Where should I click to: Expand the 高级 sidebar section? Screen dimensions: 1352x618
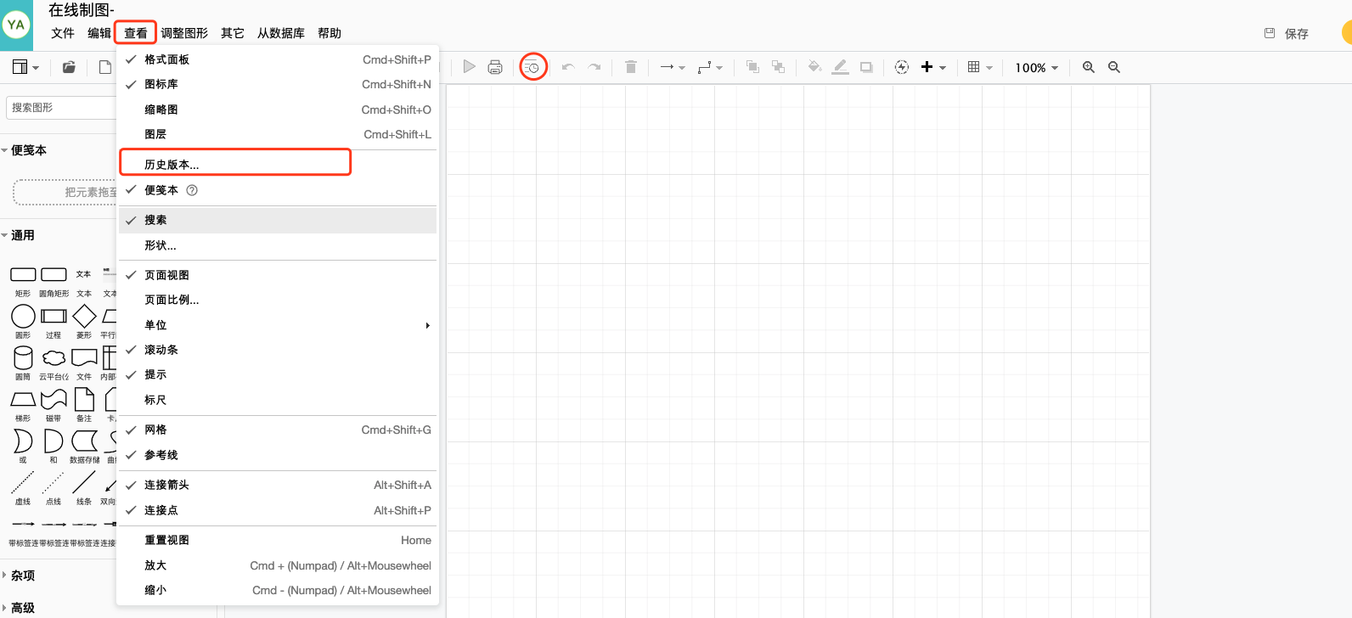pyautogui.click(x=18, y=608)
